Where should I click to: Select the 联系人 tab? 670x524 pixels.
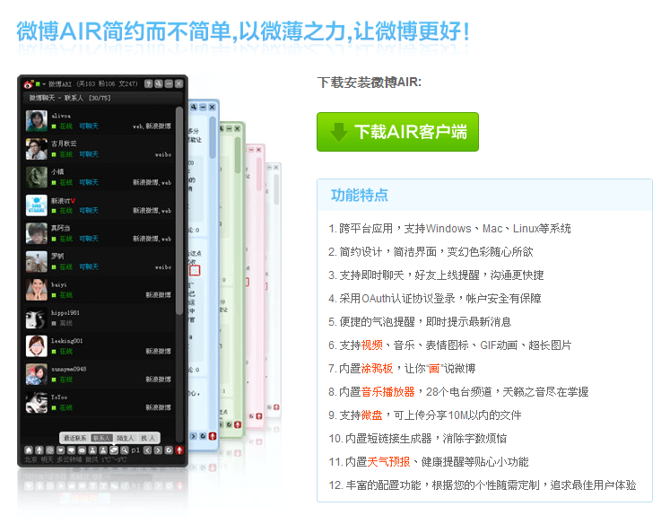click(101, 438)
